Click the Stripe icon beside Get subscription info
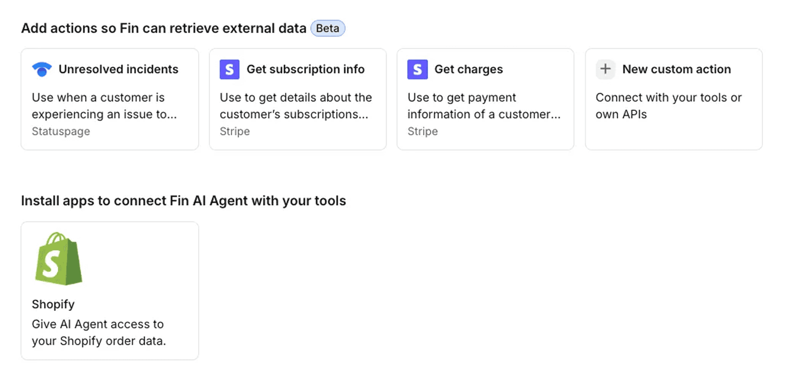 click(x=229, y=69)
